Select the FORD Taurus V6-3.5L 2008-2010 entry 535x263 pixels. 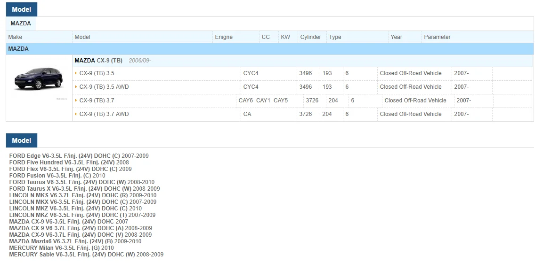(82, 182)
